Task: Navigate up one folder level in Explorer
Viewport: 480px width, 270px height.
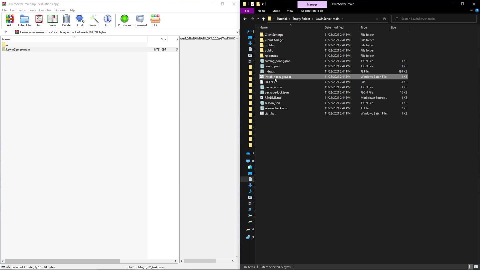Action: point(263,19)
